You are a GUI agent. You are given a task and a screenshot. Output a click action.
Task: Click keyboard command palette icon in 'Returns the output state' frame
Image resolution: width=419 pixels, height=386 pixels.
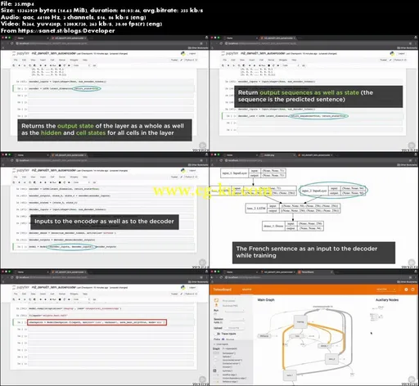94,65
